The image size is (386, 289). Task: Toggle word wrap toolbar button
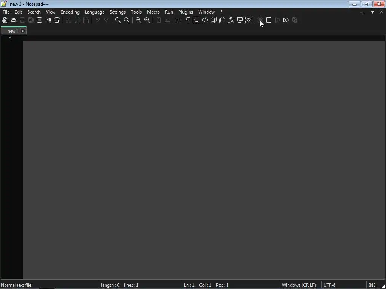click(x=179, y=20)
